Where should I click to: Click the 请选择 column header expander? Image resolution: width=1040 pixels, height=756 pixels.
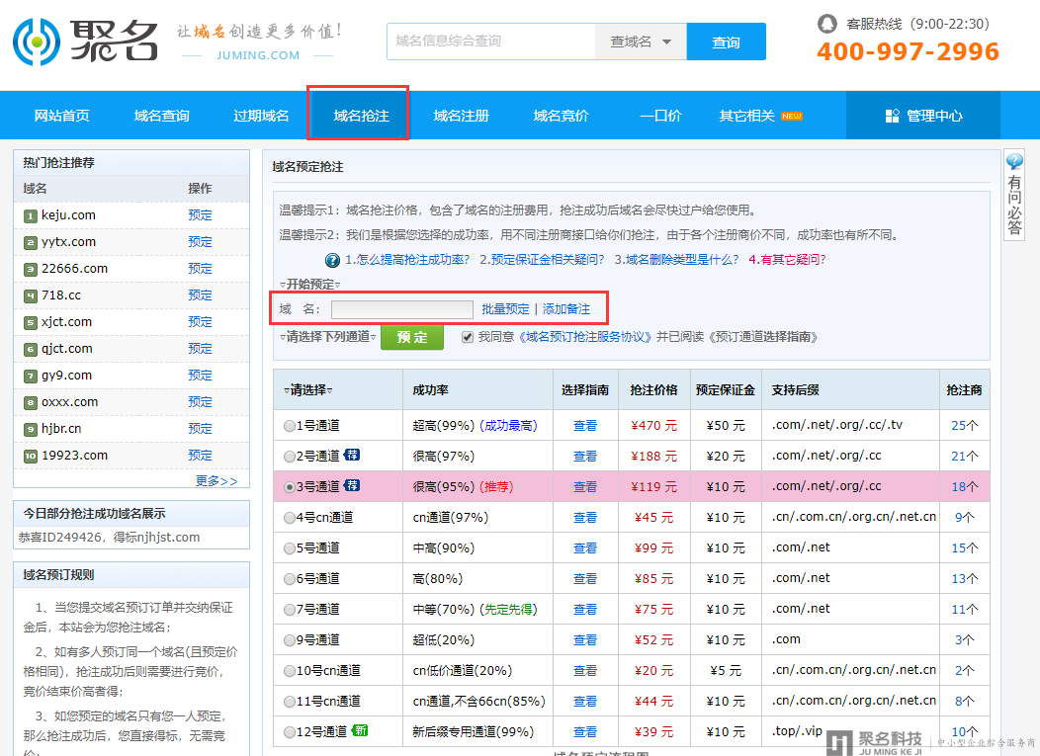tap(308, 390)
